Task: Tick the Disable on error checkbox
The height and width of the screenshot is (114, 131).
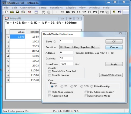Action: point(49,75)
